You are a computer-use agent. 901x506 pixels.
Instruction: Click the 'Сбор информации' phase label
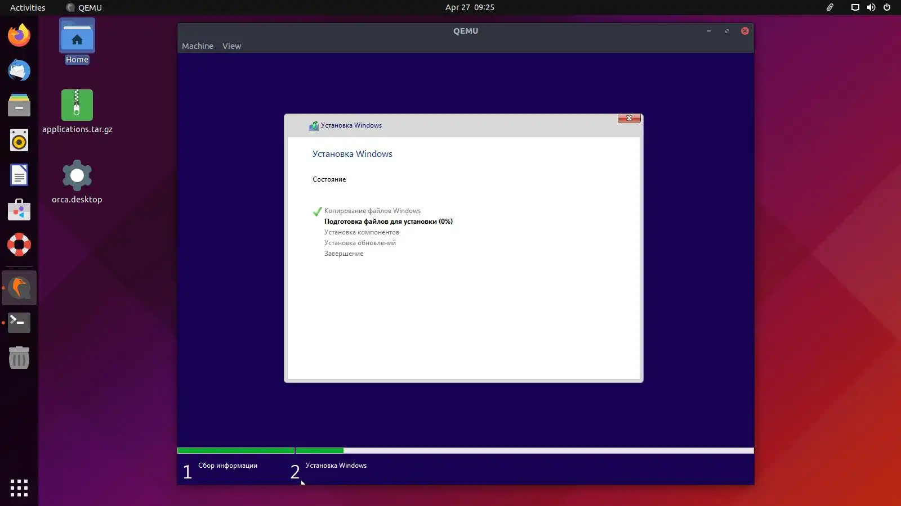[228, 466]
